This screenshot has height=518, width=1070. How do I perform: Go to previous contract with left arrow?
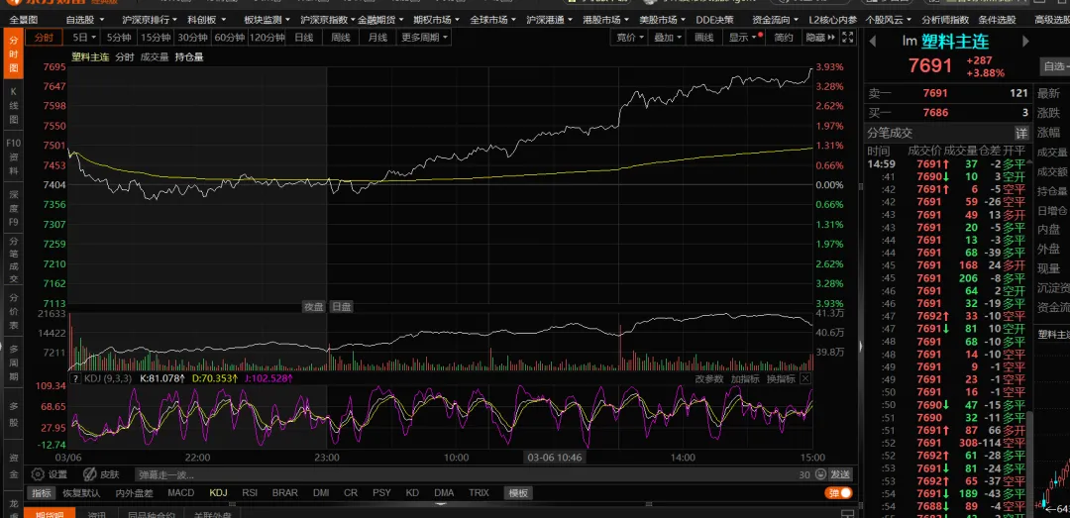coord(872,42)
